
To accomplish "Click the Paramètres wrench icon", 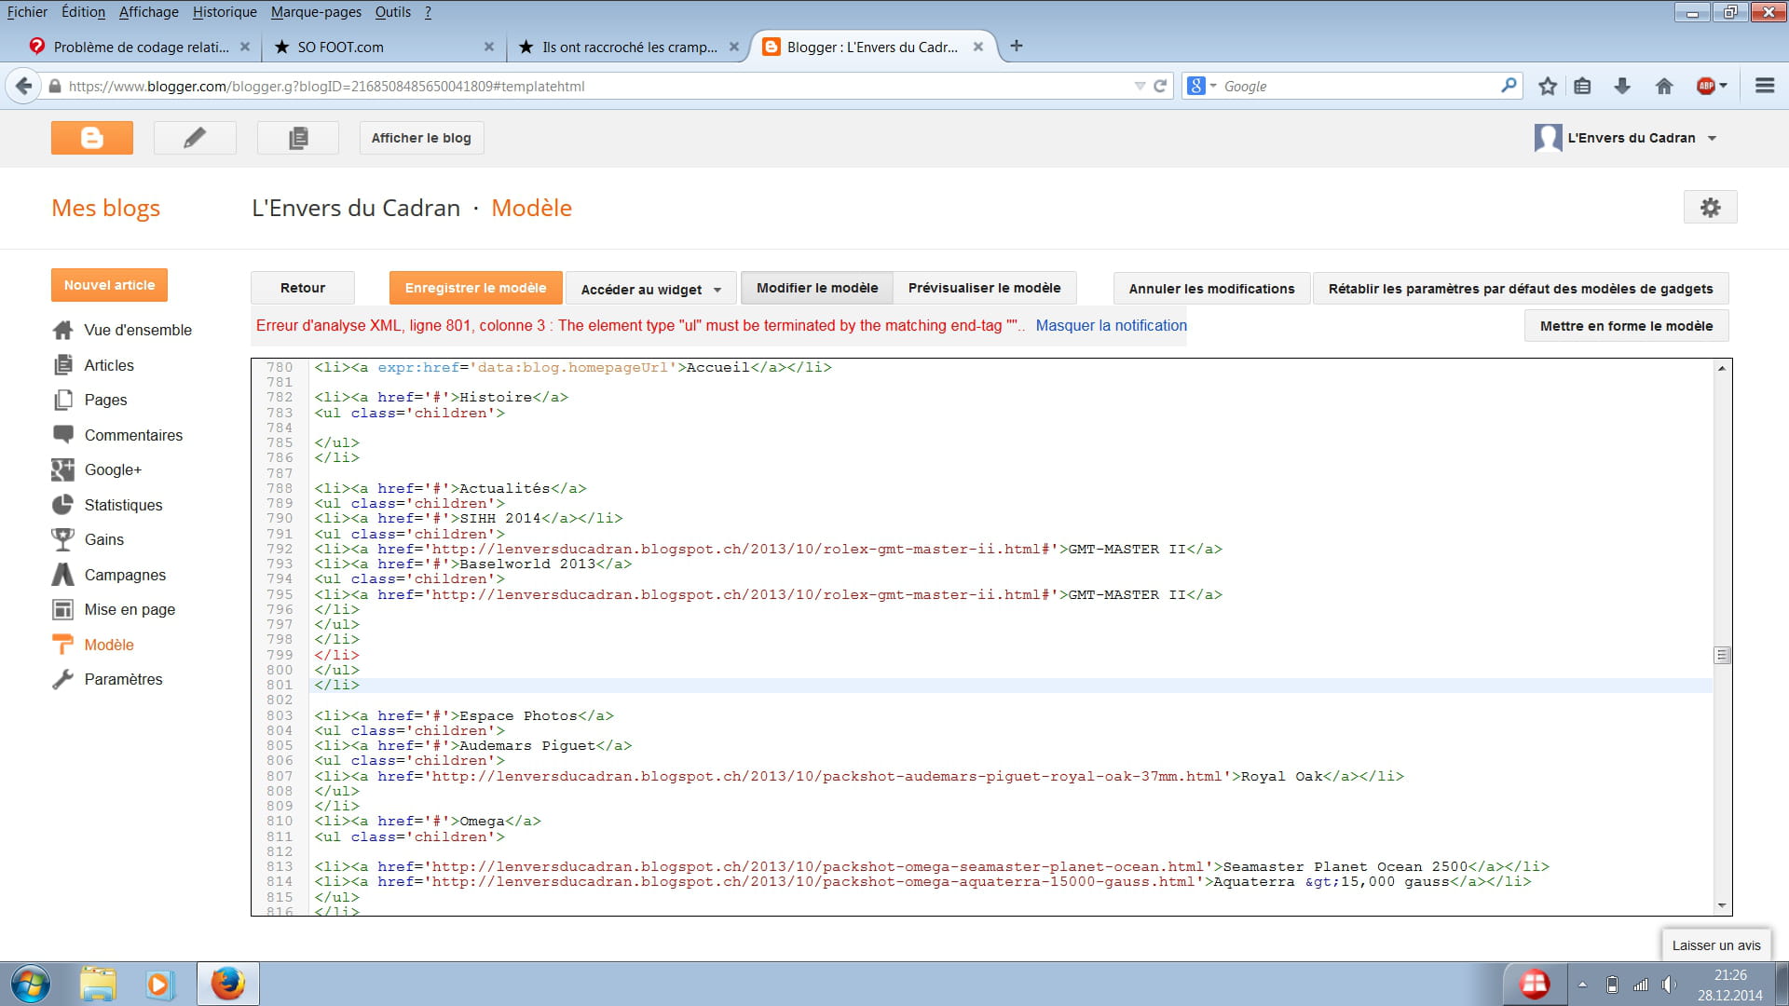I will click(x=62, y=679).
